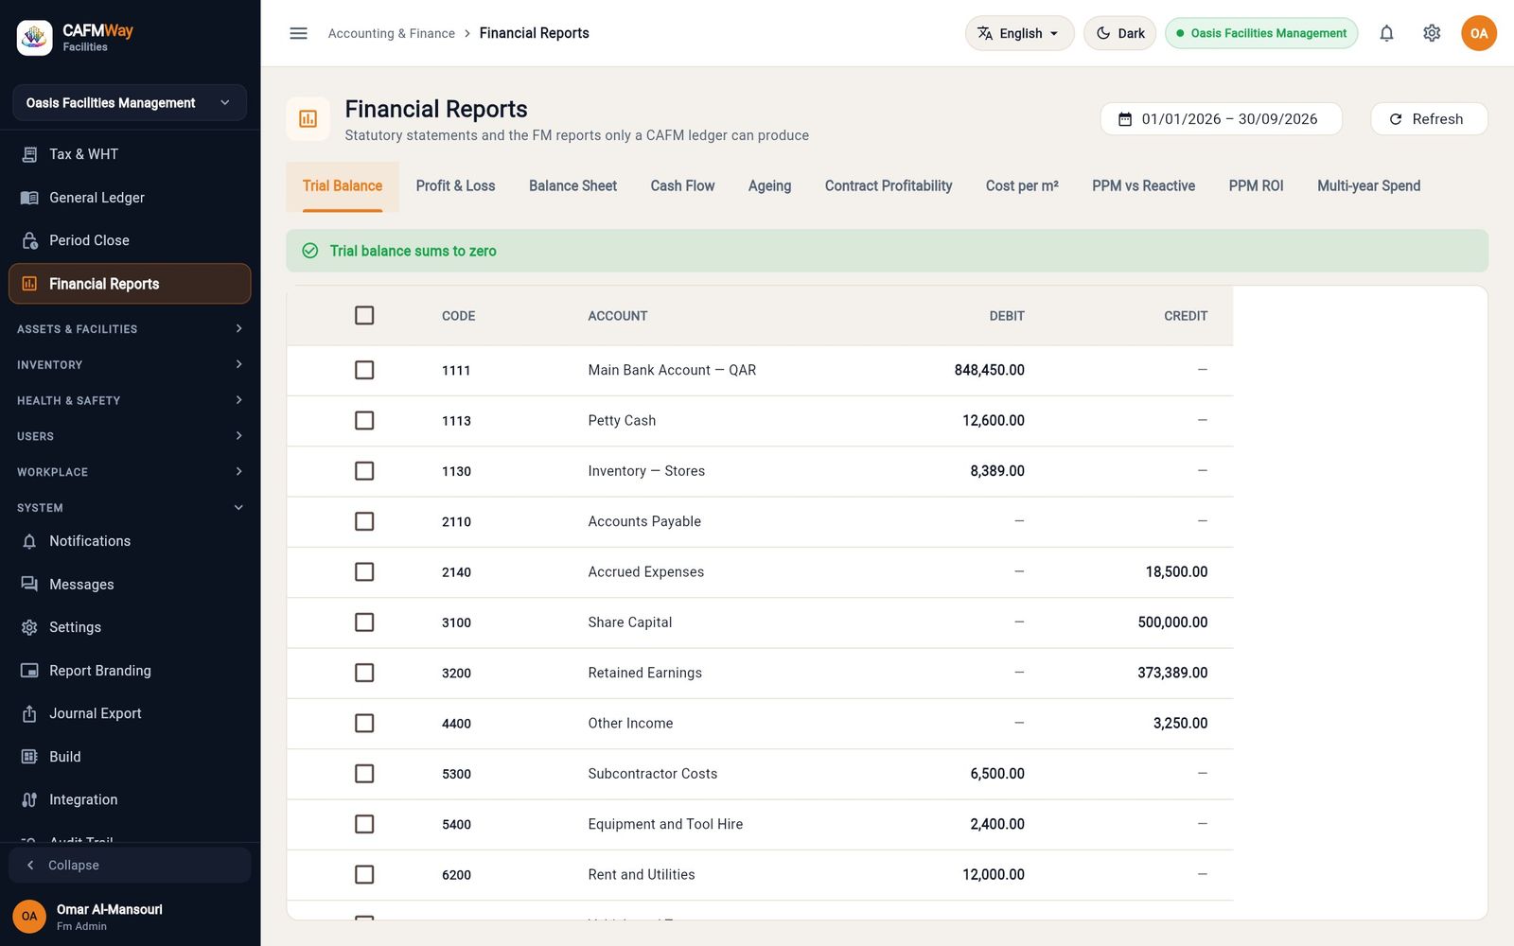Switch to the Profit & Loss tab

tap(455, 186)
